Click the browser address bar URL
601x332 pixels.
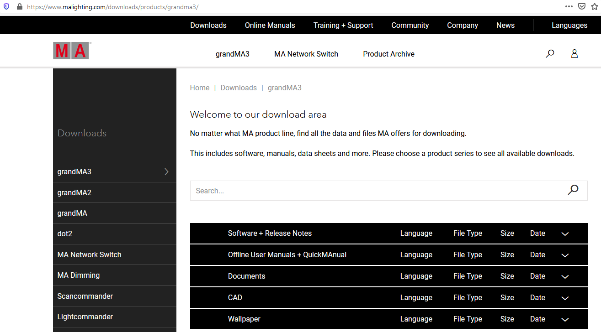(112, 7)
